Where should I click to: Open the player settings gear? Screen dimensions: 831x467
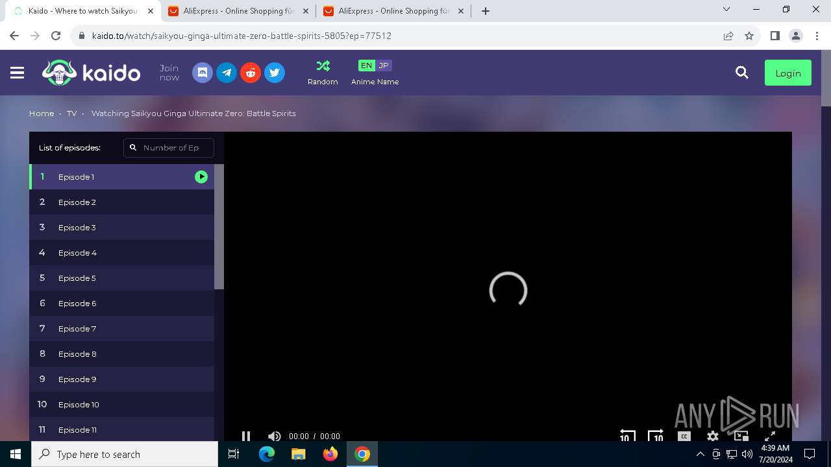pyautogui.click(x=713, y=436)
